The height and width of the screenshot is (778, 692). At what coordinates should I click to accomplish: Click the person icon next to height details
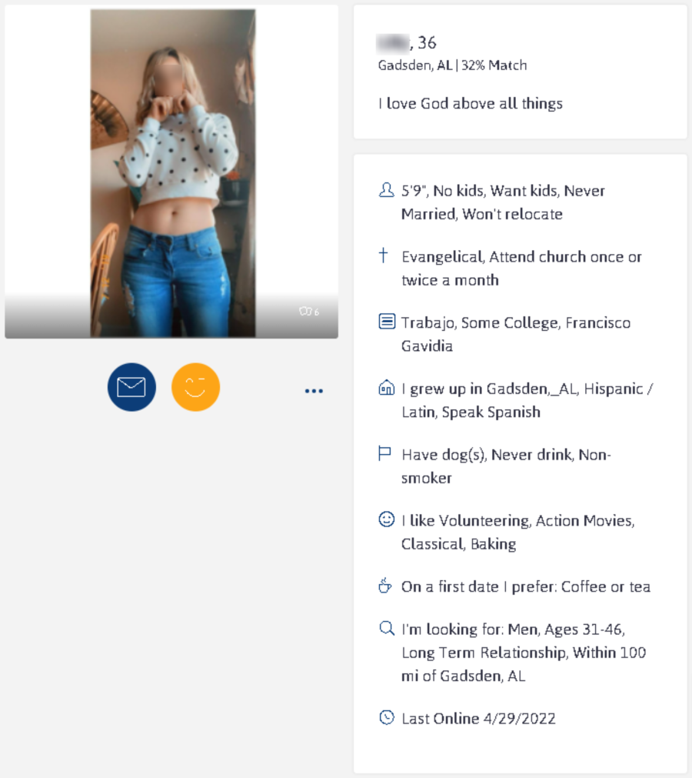pyautogui.click(x=385, y=189)
